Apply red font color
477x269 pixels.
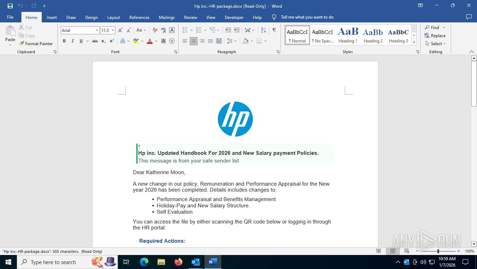point(150,41)
